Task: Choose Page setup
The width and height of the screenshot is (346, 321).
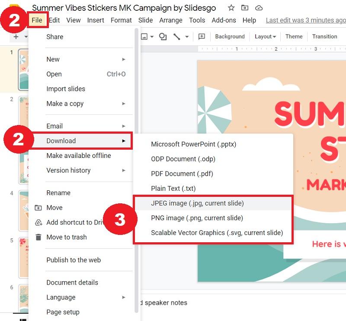Action: 81,312
